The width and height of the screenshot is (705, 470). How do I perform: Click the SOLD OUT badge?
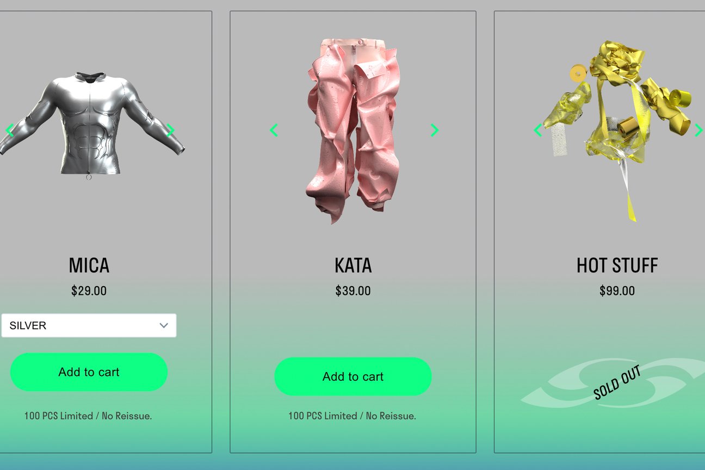click(617, 382)
